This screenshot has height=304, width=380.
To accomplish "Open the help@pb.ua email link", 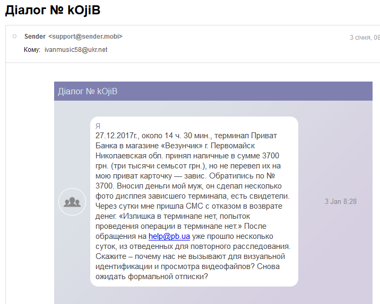I will coord(169,237).
